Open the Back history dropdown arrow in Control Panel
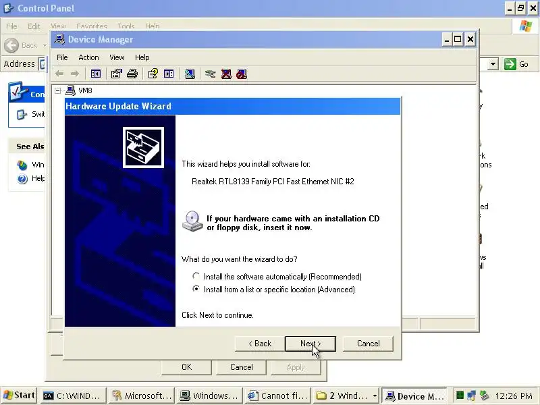540x405 pixels. point(45,45)
